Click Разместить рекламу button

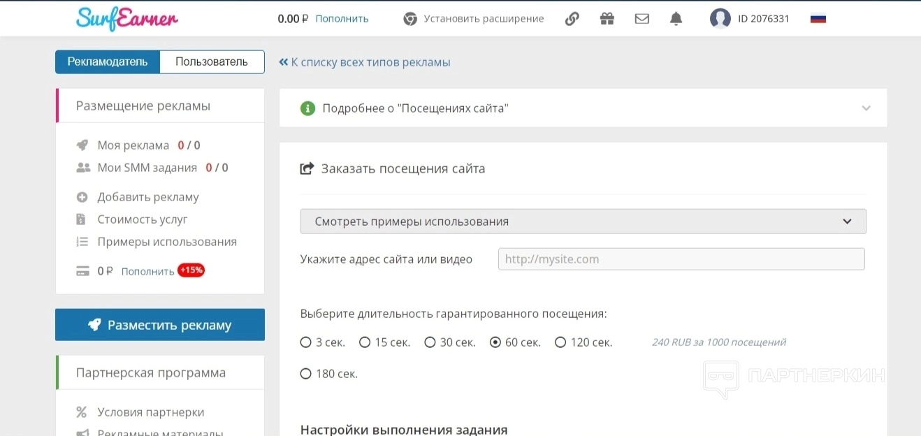click(160, 325)
